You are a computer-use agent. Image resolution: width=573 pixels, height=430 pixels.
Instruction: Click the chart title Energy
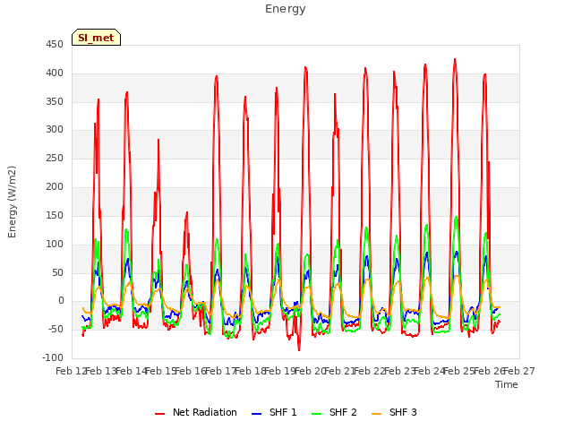tap(286, 9)
